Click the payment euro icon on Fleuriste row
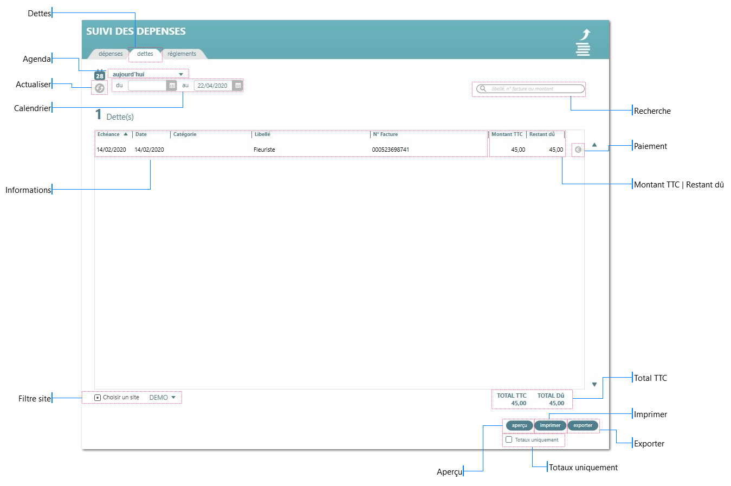The width and height of the screenshot is (731, 486). pyautogui.click(x=578, y=150)
